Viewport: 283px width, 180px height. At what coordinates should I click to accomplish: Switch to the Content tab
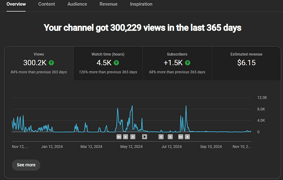pos(46,4)
